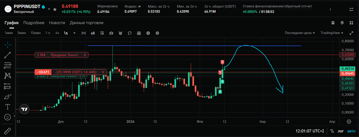Select the XABCD pattern tool
Image resolution: width=359 pixels, height=137 pixels.
(8, 76)
